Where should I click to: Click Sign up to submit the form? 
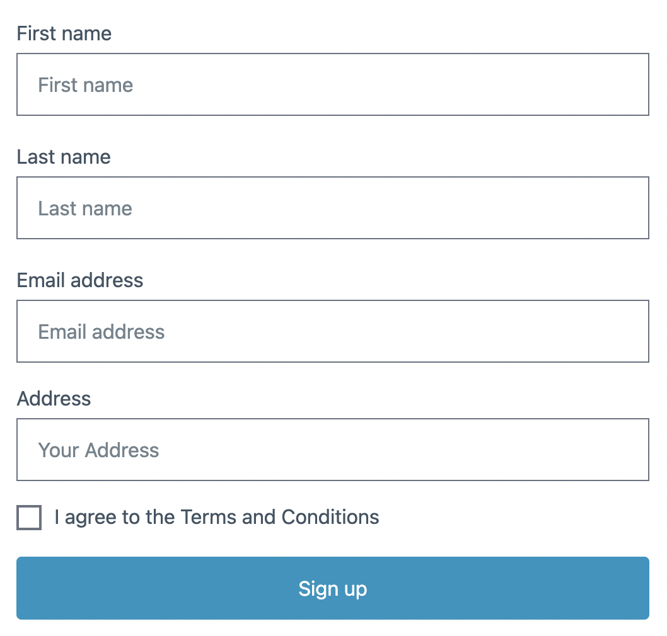(x=333, y=588)
